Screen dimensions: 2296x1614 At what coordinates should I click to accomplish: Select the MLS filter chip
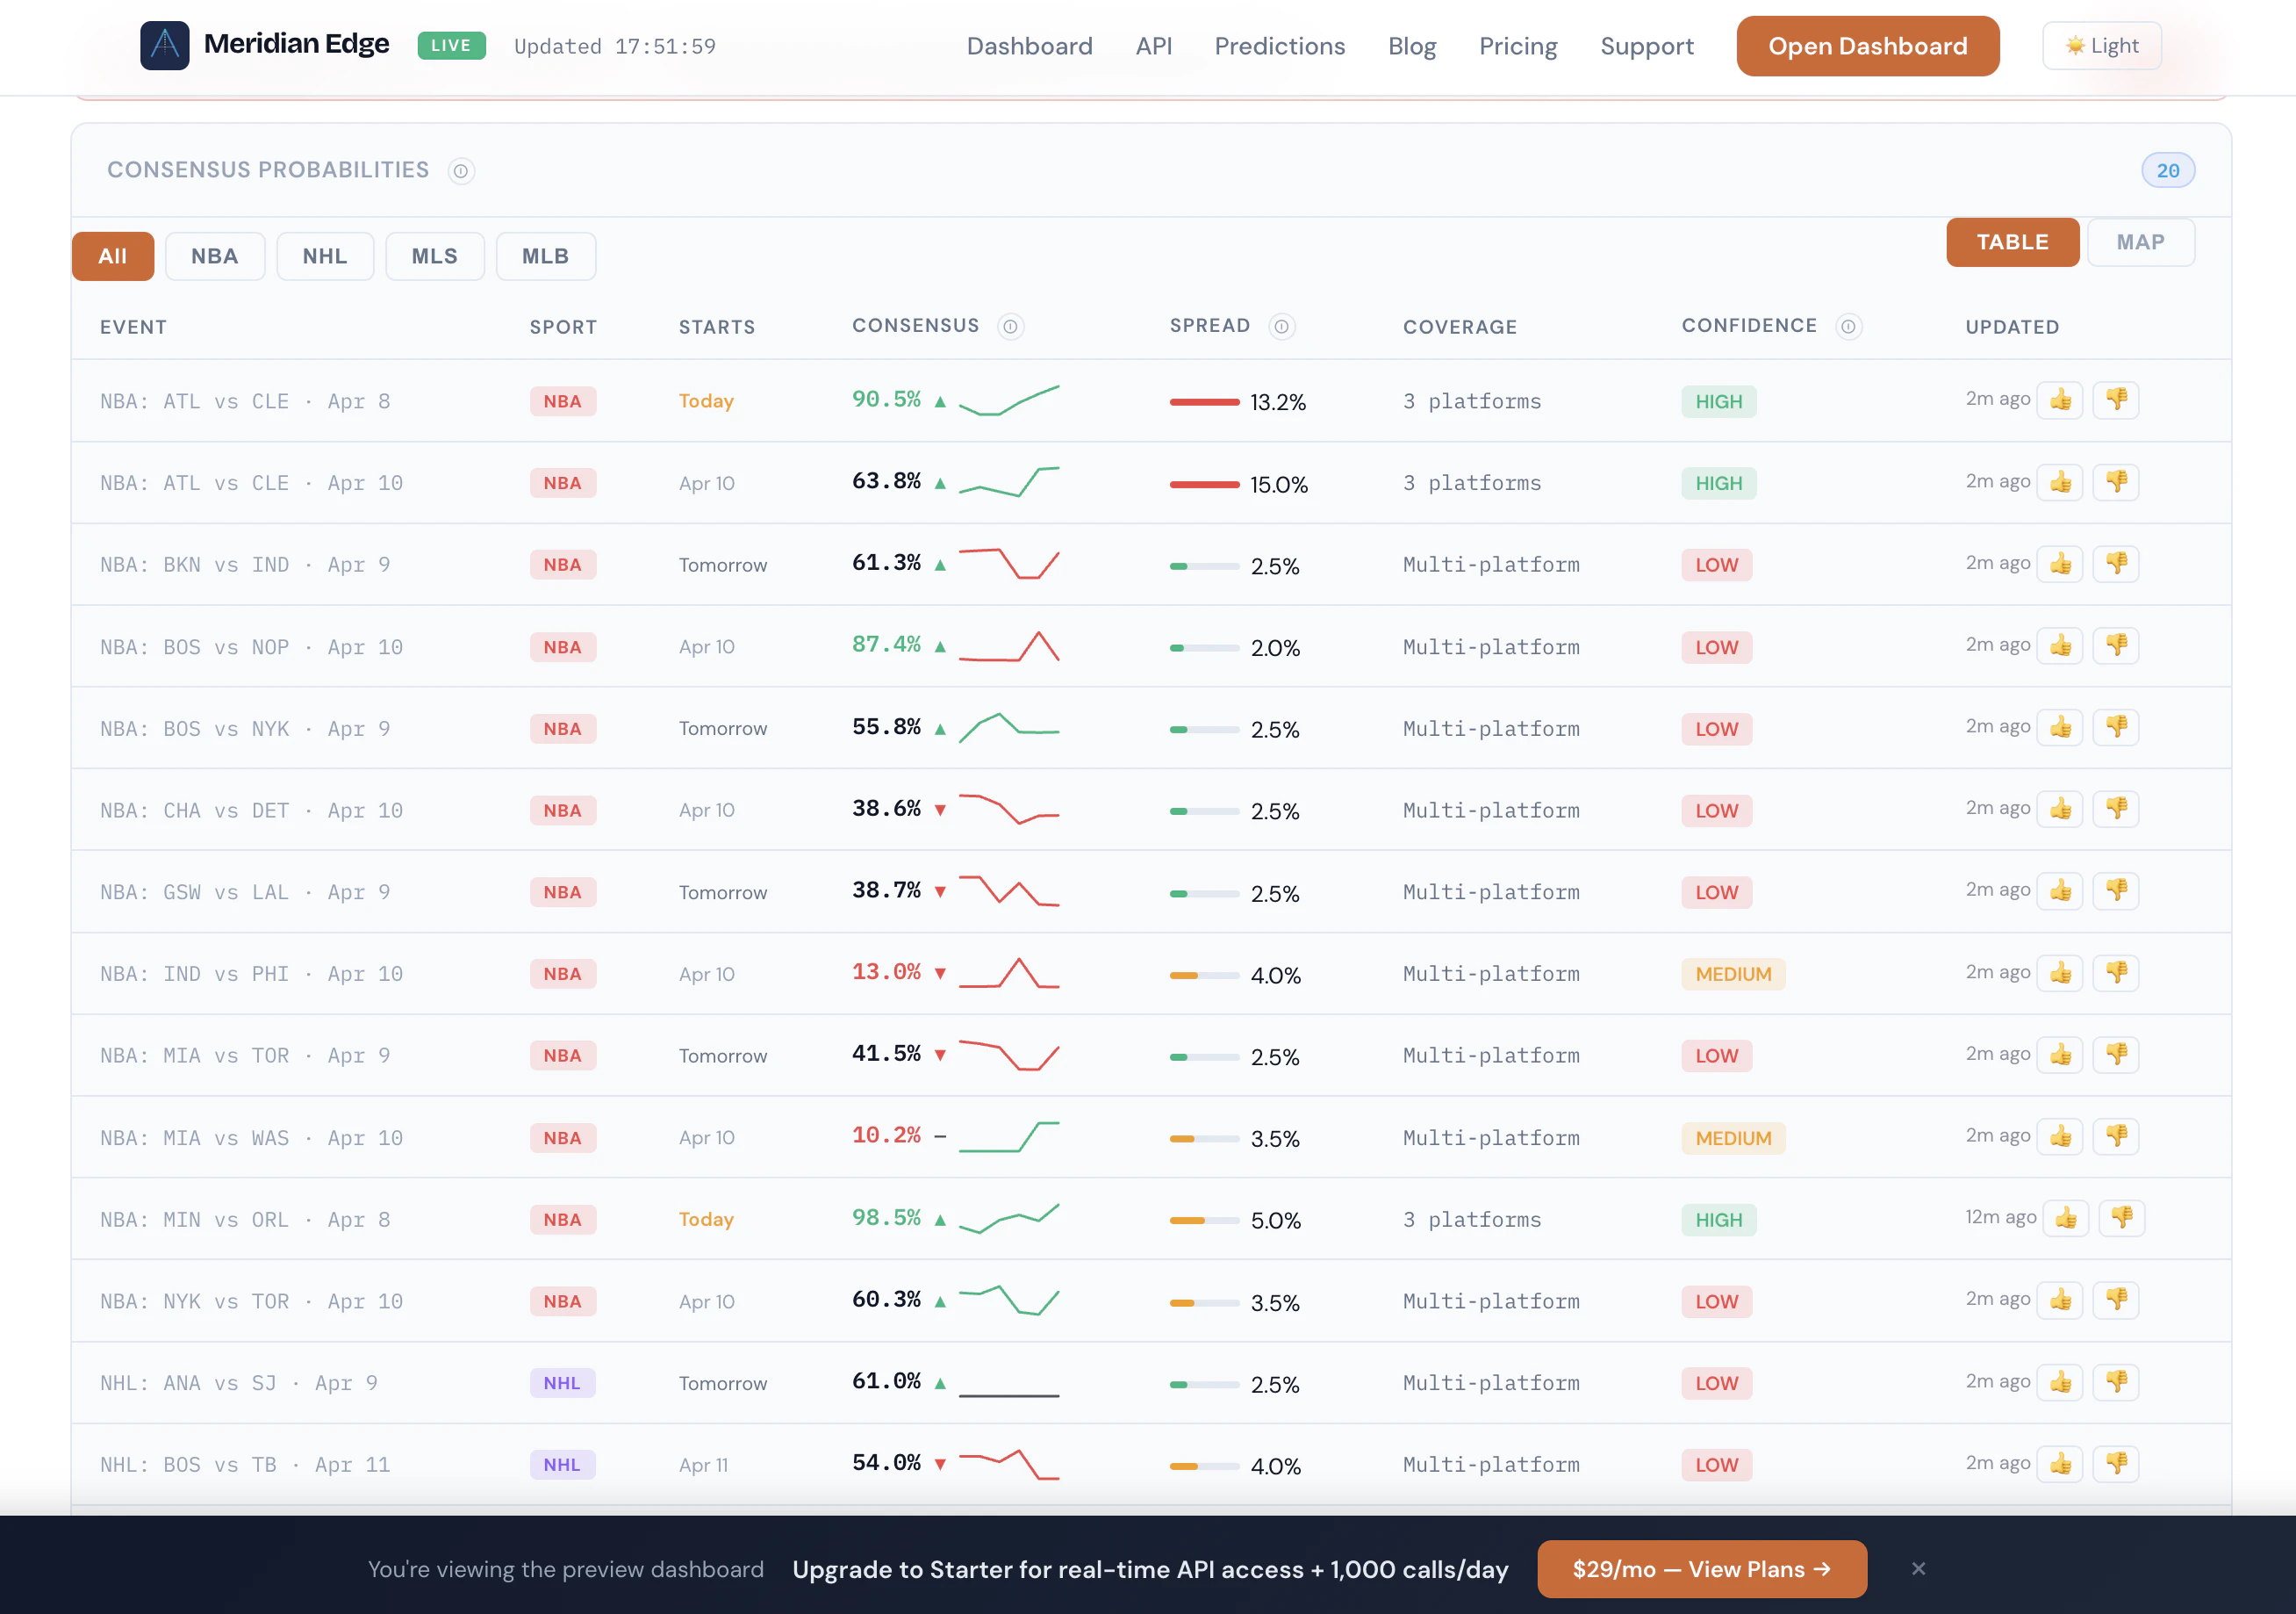tap(434, 256)
